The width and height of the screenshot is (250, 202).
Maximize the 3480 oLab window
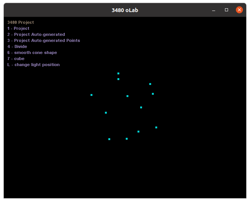pos(226,10)
